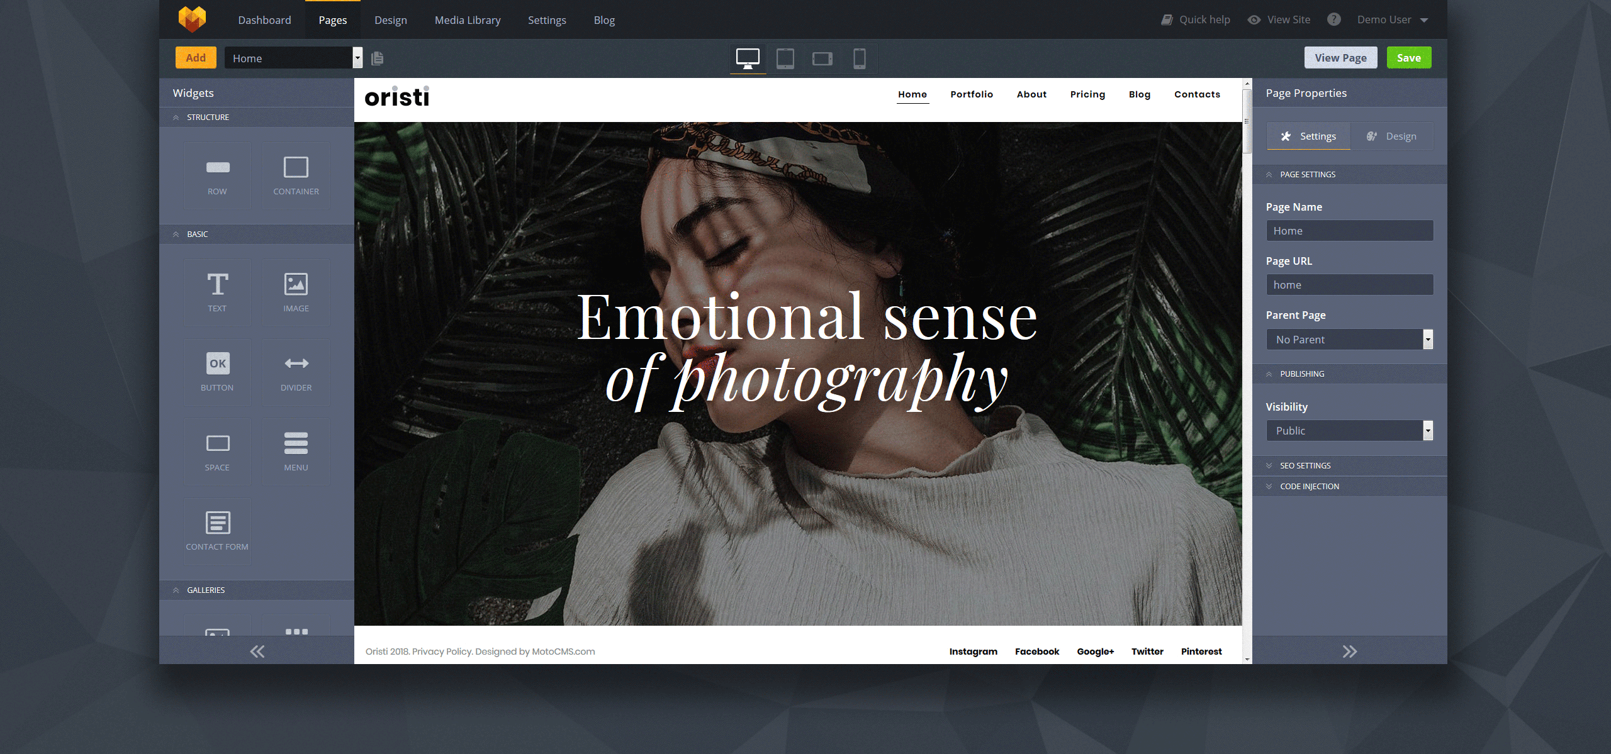Viewport: 1611px width, 754px height.
Task: Switch to mobile phone preview
Action: click(859, 58)
